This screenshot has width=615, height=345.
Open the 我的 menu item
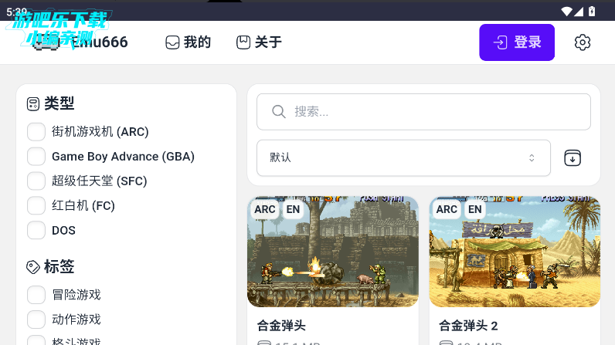click(x=189, y=42)
